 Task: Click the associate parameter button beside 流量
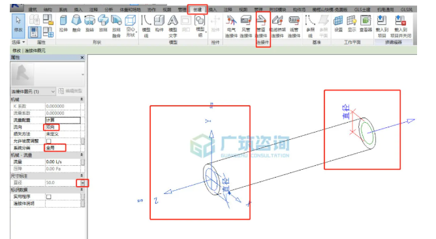[x=83, y=162]
